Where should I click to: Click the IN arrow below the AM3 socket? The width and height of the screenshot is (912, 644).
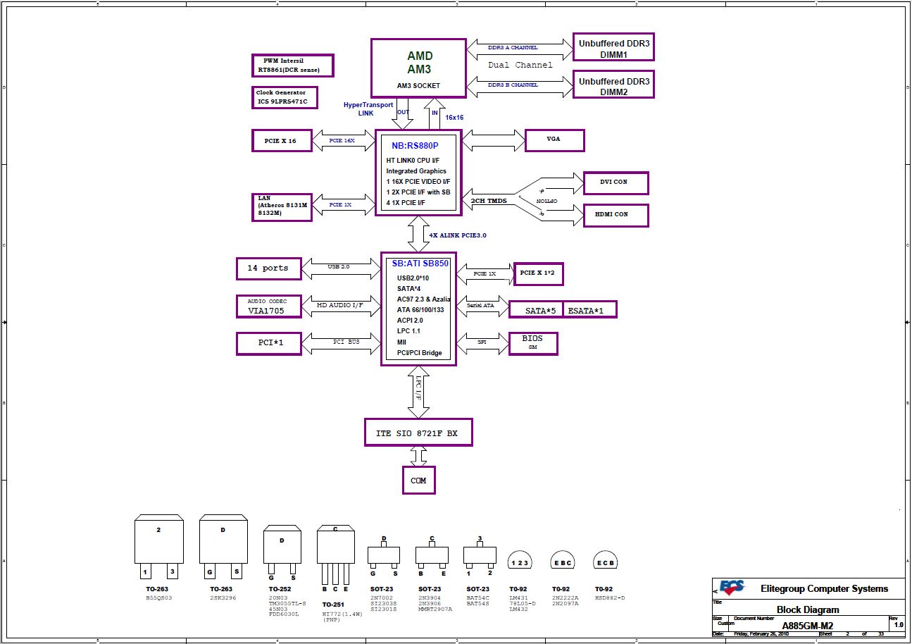pyautogui.click(x=435, y=113)
